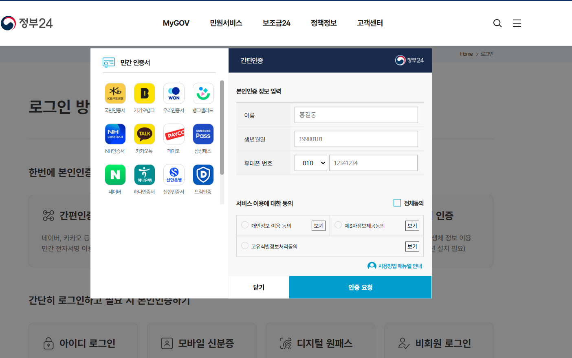The image size is (572, 358).
Task: Open the hamburger menu icon in header
Action: point(517,23)
